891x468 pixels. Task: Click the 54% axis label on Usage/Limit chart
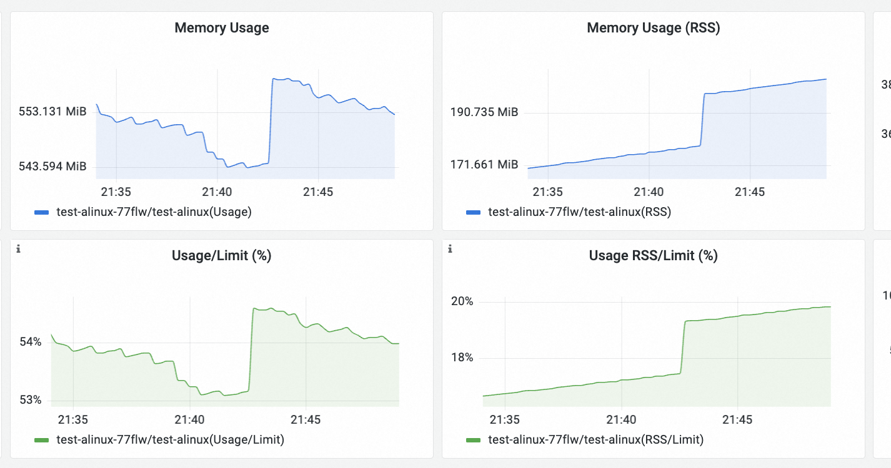tap(31, 342)
